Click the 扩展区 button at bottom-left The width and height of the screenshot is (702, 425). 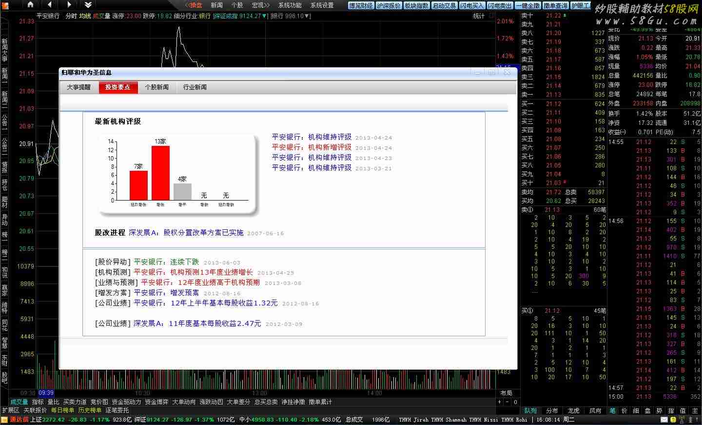click(x=10, y=410)
